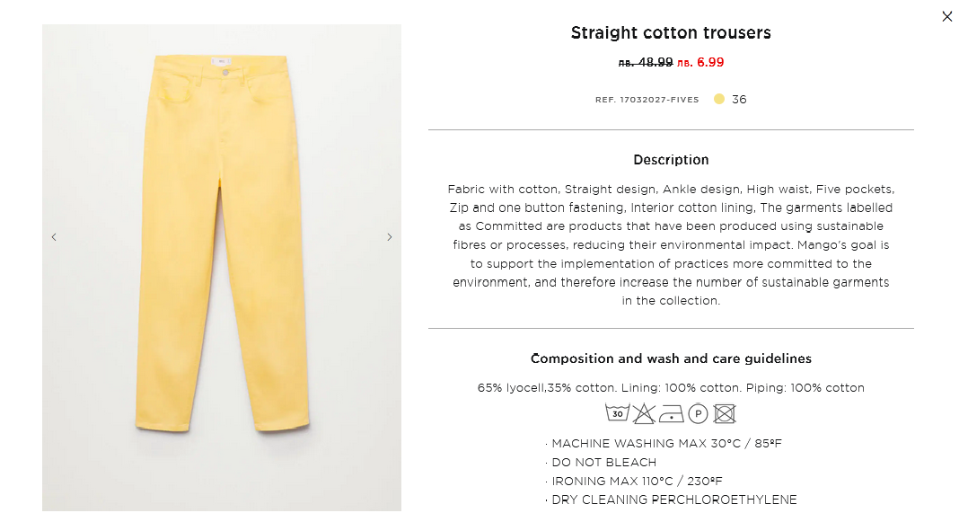
Task: Click the crossed-out 48.99 original price
Action: [x=646, y=62]
